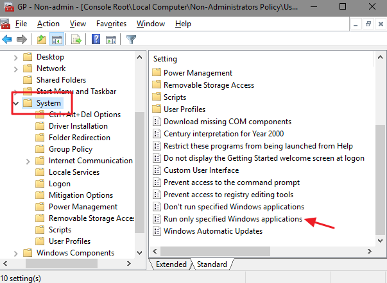Click the Filter funnel icon
This screenshot has height=283, width=387.
(x=131, y=40)
